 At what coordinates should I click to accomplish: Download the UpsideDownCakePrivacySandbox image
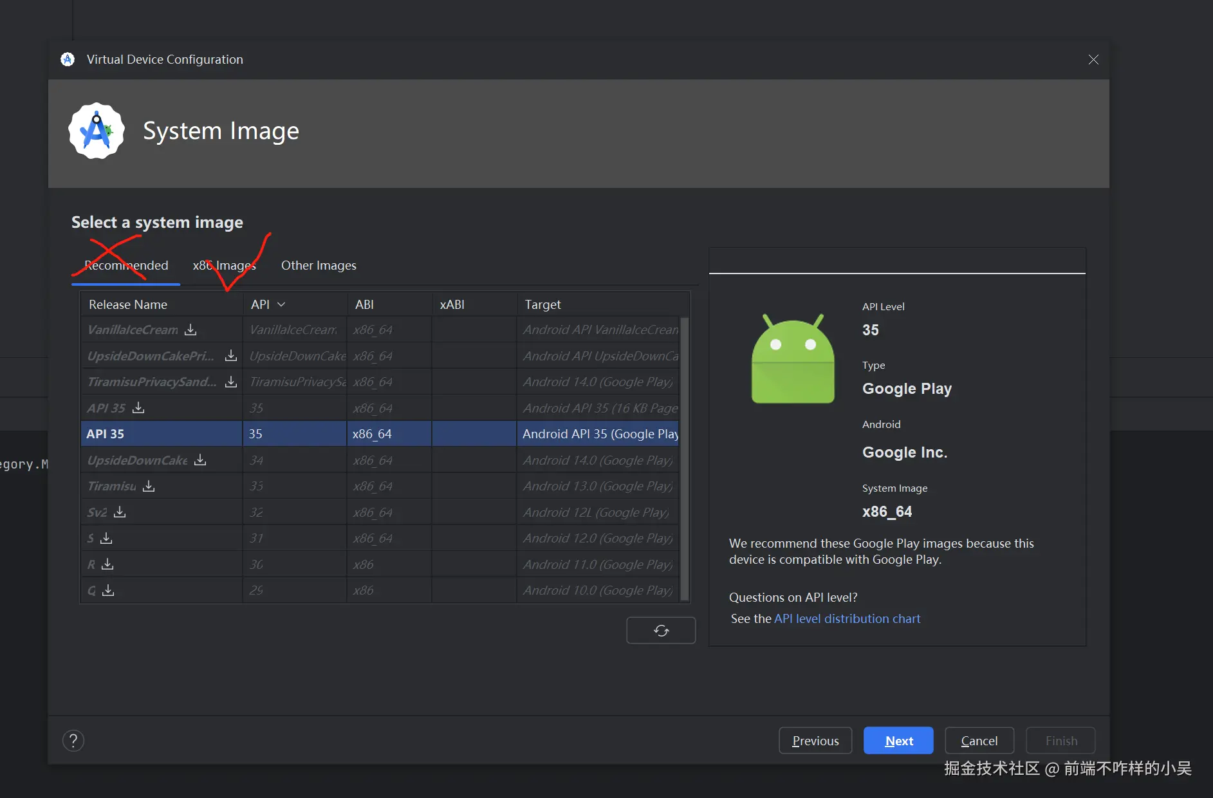[231, 356]
